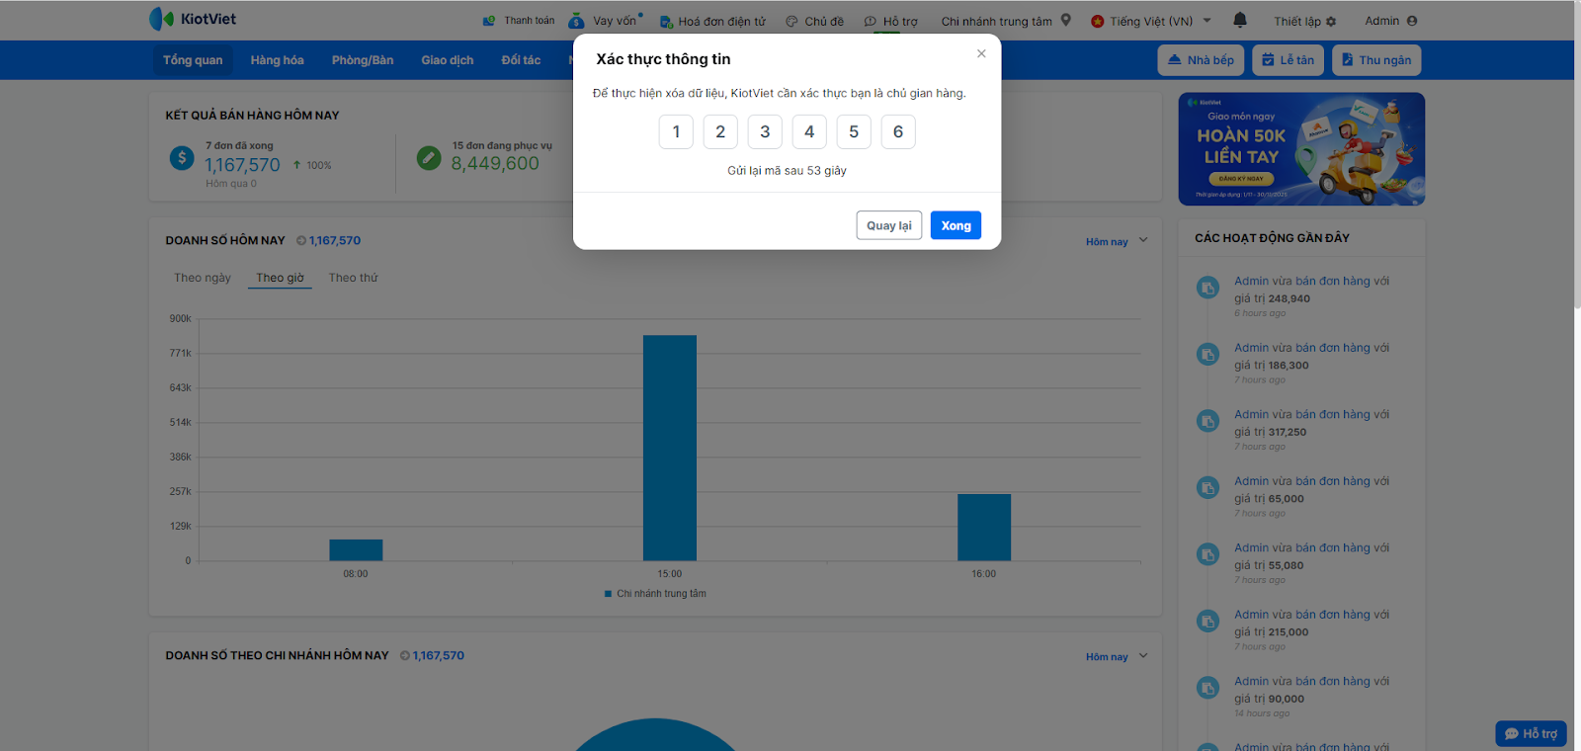Image resolution: width=1581 pixels, height=751 pixels.
Task: Open the Chi nhánh trung tâm branch selector
Action: click(x=1006, y=21)
